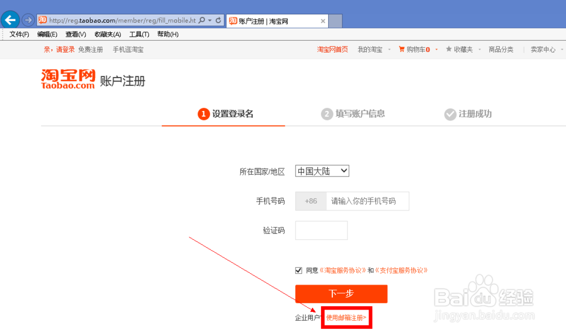The image size is (566, 335).
Task: Expand the 购物车 dropdown arrow
Action: coord(436,49)
